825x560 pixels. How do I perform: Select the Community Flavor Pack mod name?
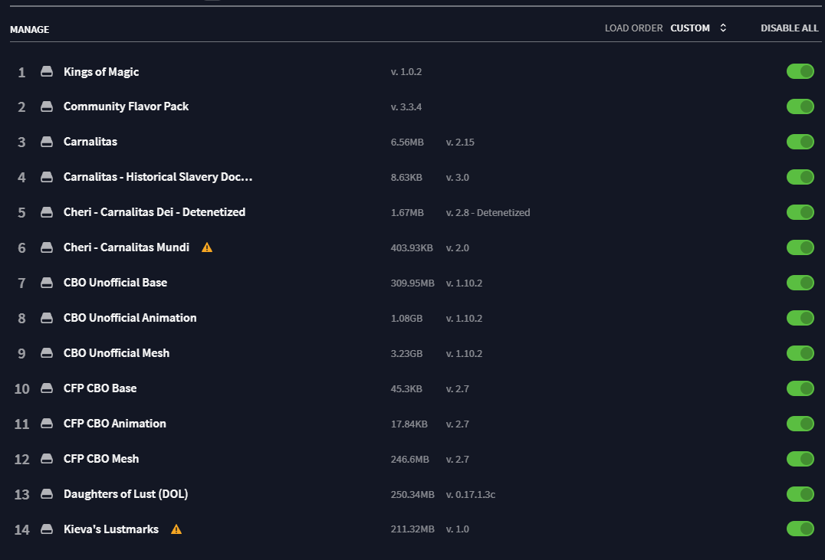pos(126,106)
